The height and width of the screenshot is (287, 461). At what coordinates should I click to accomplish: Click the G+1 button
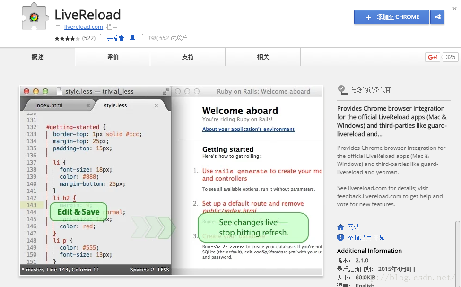point(433,57)
